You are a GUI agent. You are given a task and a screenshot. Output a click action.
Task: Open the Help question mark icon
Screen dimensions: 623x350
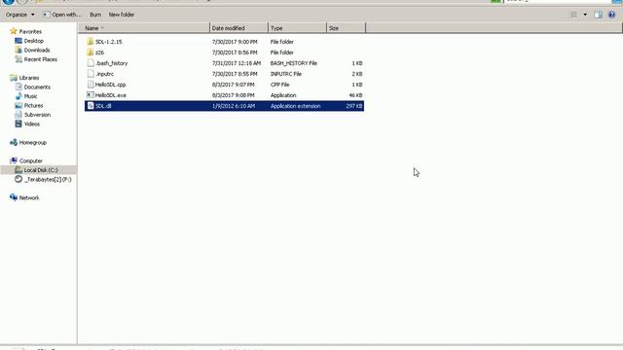coord(611,15)
